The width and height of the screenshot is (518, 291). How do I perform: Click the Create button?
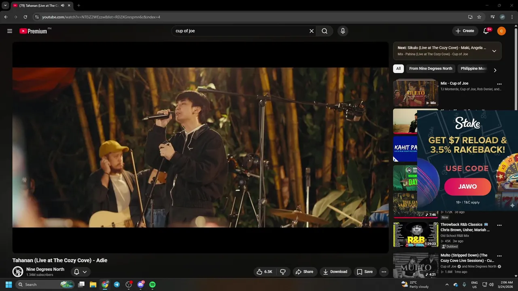(x=465, y=31)
